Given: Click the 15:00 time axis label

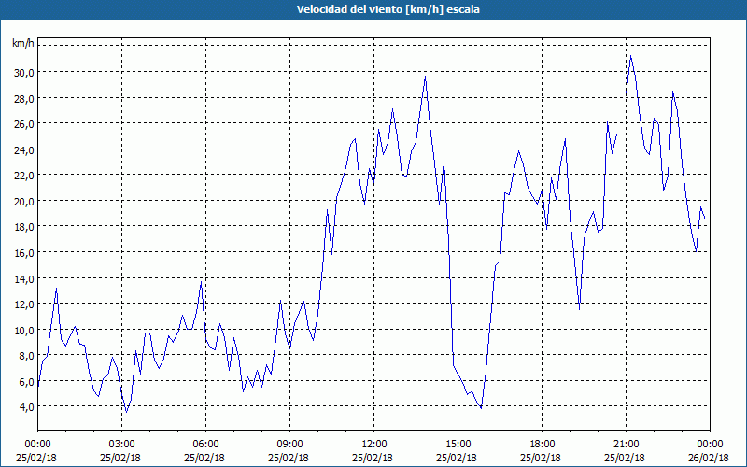Looking at the screenshot, I should 458,445.
